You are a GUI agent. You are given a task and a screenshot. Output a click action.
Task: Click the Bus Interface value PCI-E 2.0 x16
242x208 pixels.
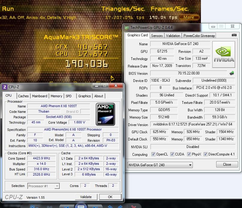click(x=214, y=88)
